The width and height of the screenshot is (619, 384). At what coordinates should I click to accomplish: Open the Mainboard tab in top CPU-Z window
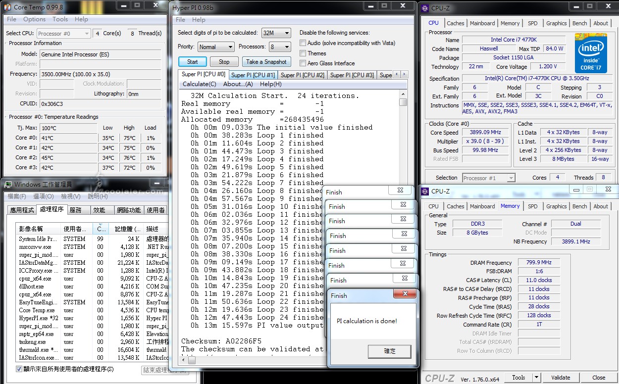click(482, 23)
